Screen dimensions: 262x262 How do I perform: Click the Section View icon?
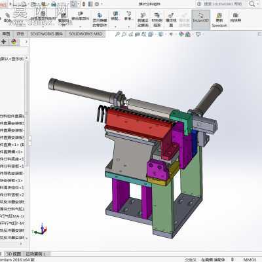coord(138,34)
